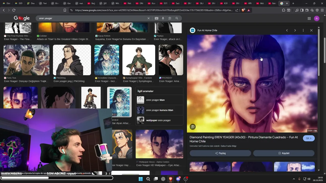Click the 'Git' visit button
Viewport: 326px width, 183px height.
point(309,138)
